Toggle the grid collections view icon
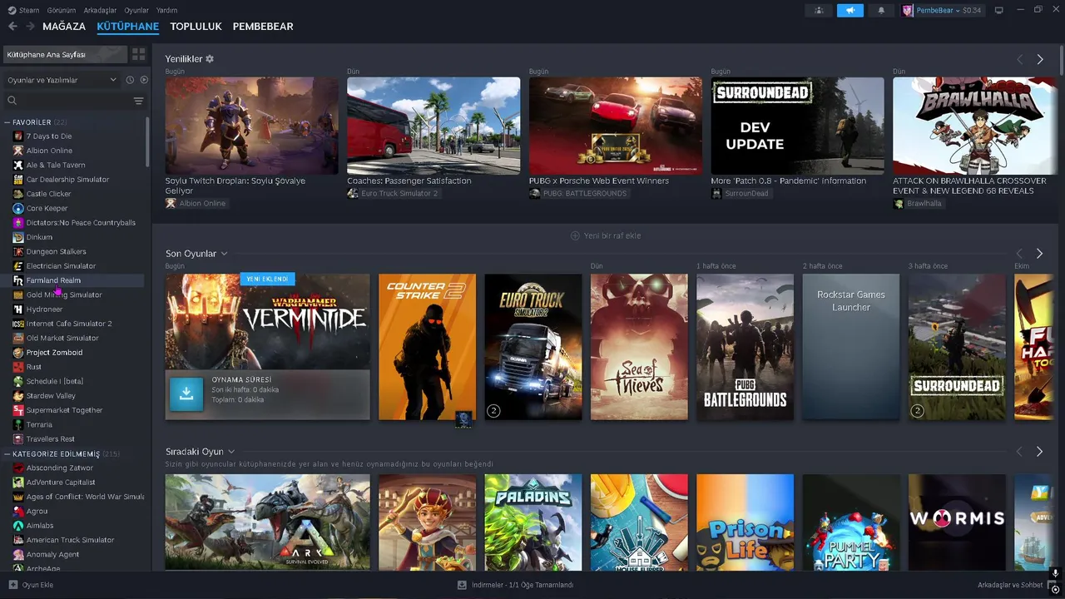Image resolution: width=1065 pixels, height=599 pixels. (x=138, y=54)
